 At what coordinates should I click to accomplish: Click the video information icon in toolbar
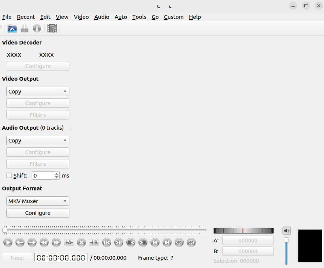[37, 28]
